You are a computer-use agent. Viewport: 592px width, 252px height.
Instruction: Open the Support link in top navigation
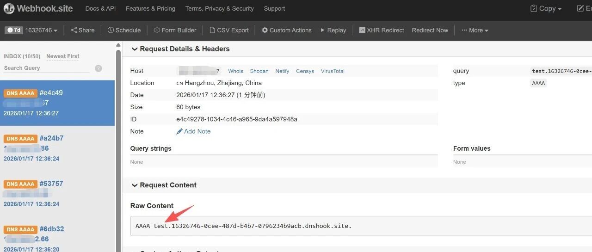(274, 8)
